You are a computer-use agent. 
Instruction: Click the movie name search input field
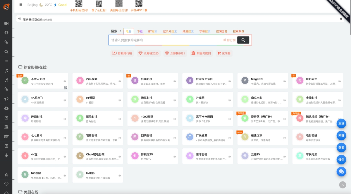pos(165,40)
